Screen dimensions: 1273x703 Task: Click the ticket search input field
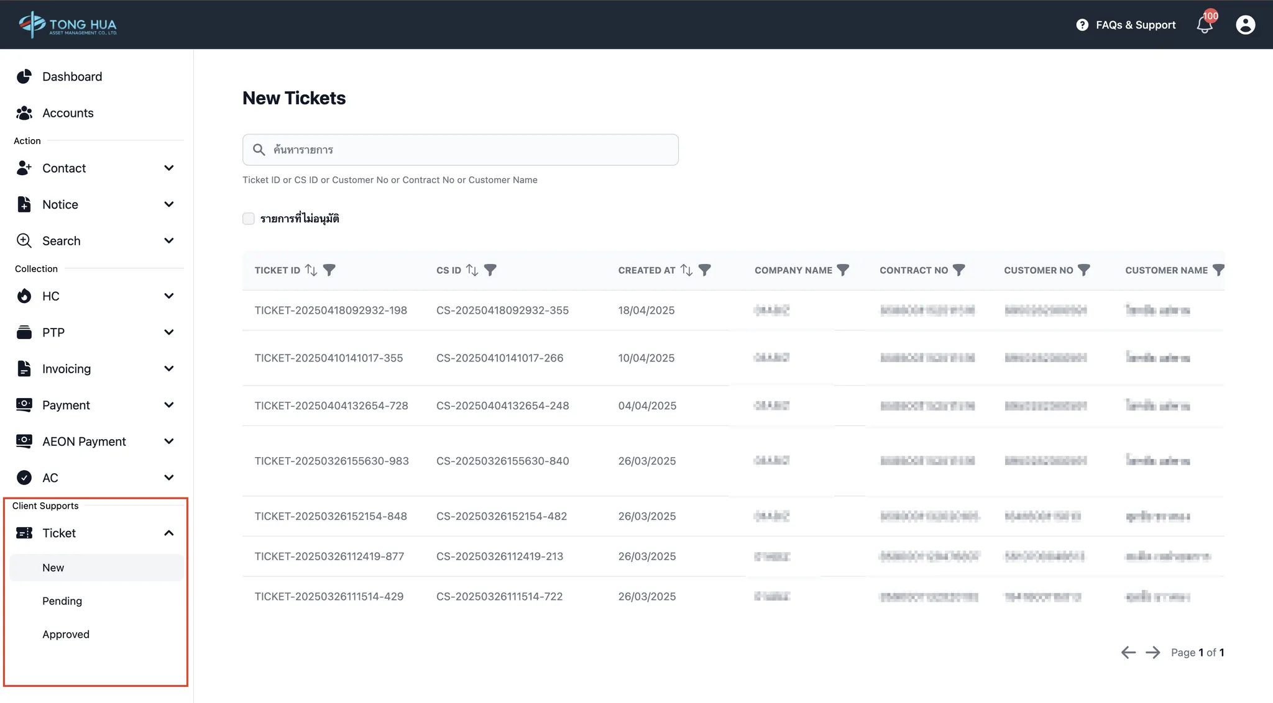(460, 150)
